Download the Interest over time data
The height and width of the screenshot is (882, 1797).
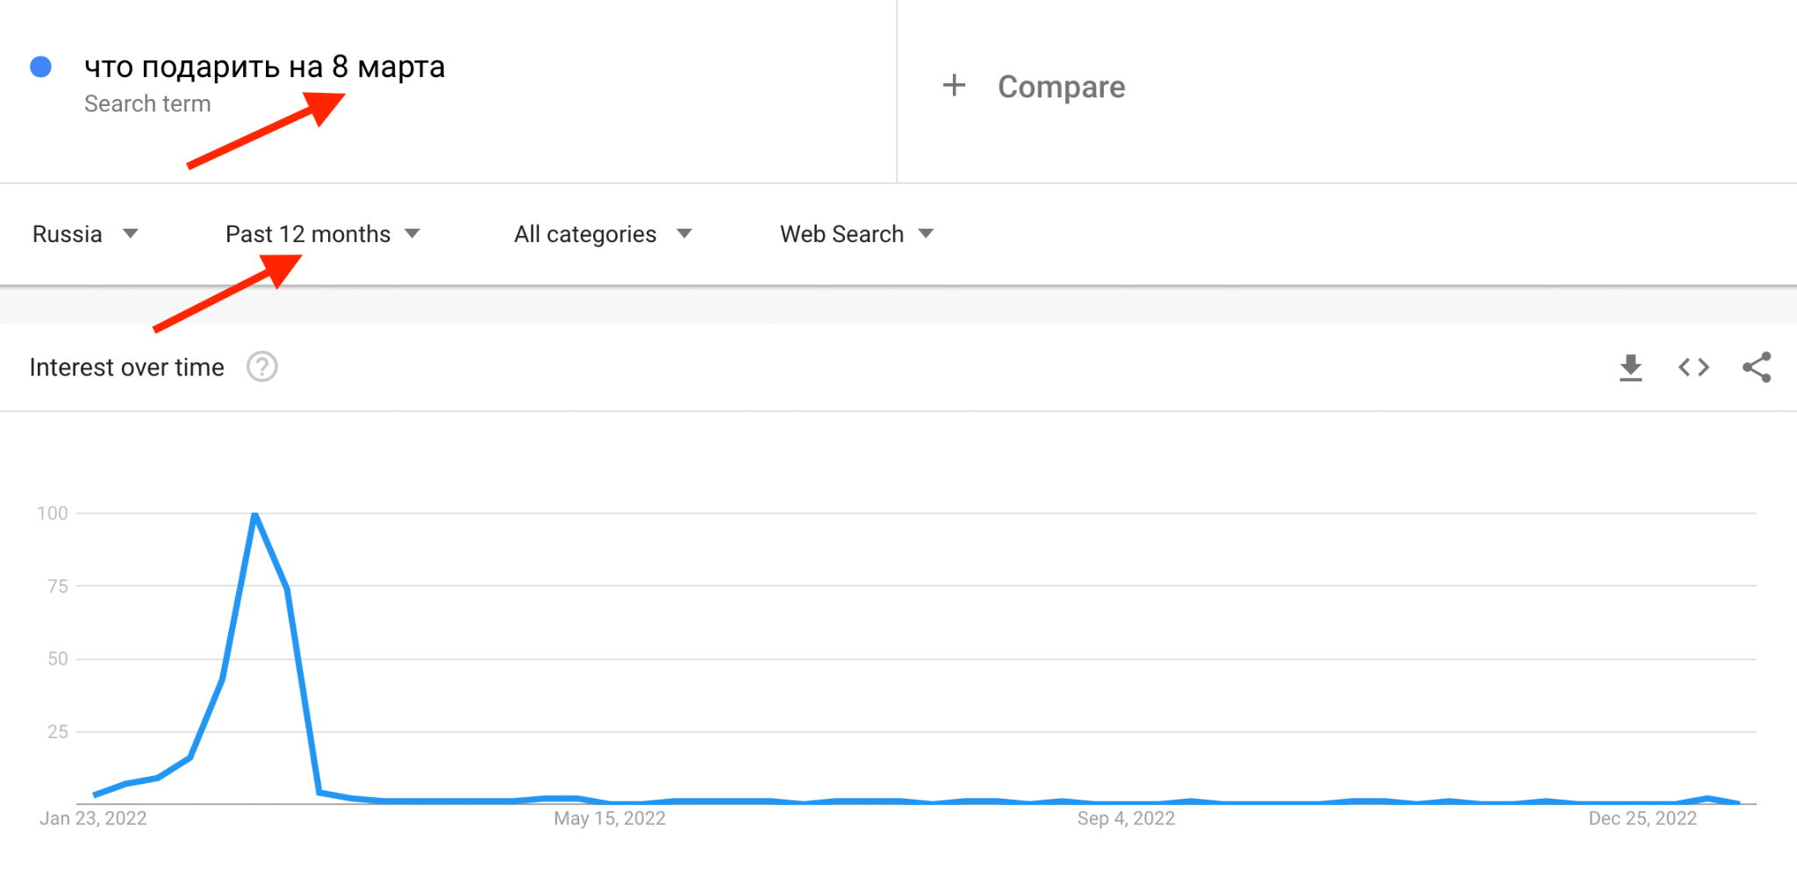click(1630, 367)
